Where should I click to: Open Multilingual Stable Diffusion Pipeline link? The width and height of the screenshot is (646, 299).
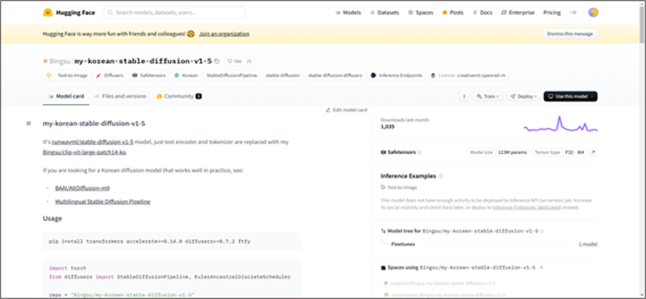pos(103,202)
